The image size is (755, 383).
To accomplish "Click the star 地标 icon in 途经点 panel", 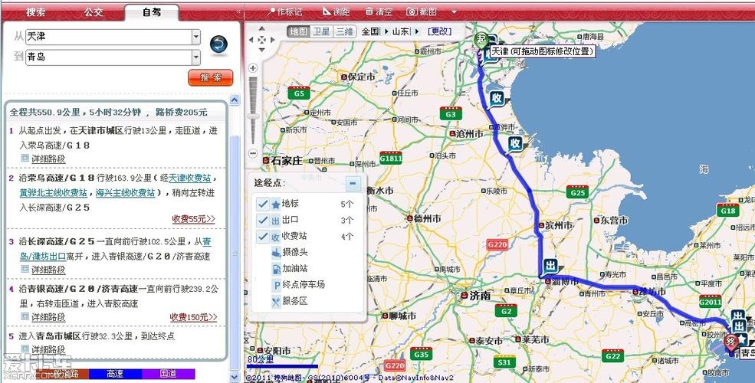I will click(276, 205).
